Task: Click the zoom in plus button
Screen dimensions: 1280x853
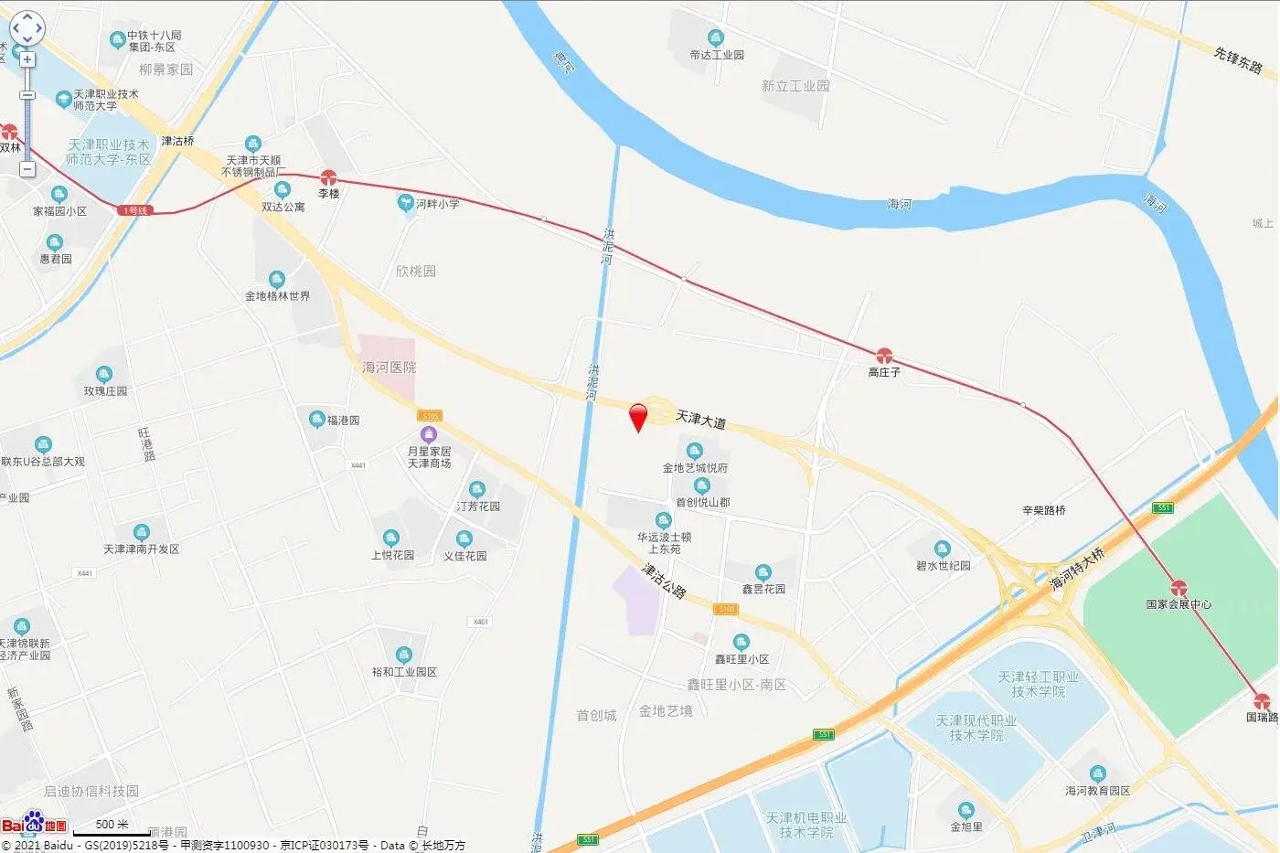Action: pyautogui.click(x=27, y=59)
